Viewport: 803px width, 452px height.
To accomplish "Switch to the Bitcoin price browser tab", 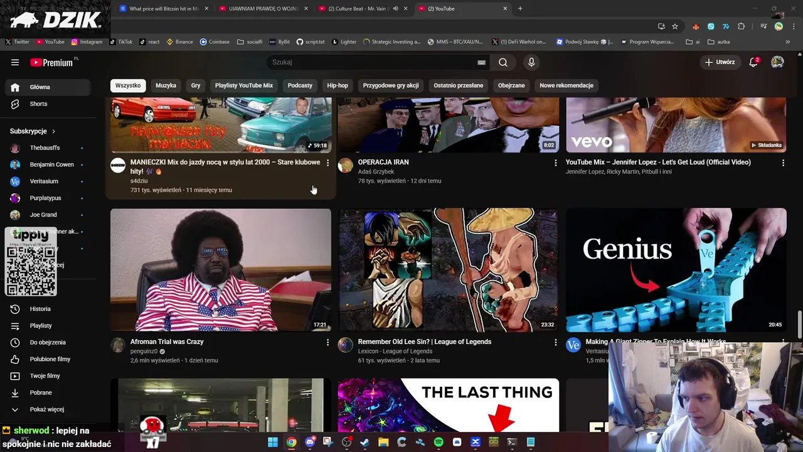I will click(x=163, y=9).
